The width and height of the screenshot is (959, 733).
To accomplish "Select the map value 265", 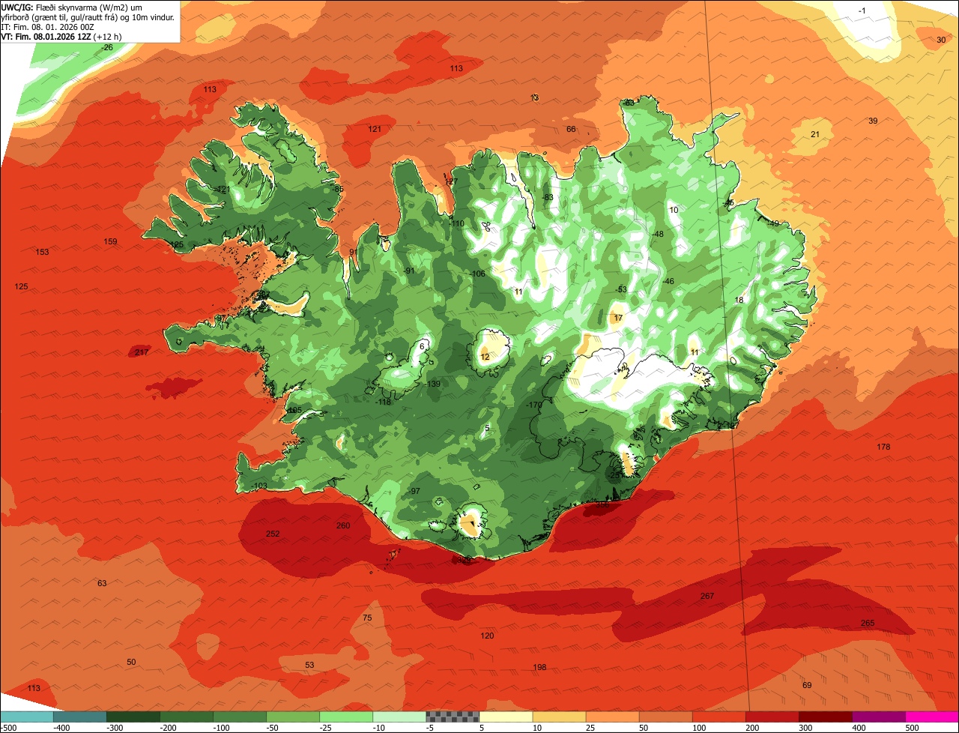I will coord(868,623).
